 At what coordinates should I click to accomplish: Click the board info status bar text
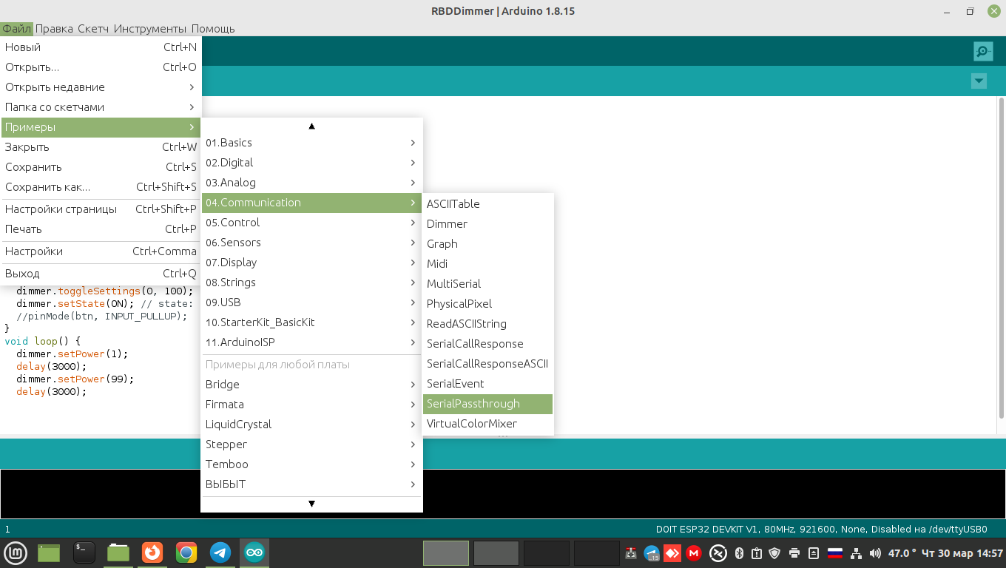pyautogui.click(x=821, y=530)
